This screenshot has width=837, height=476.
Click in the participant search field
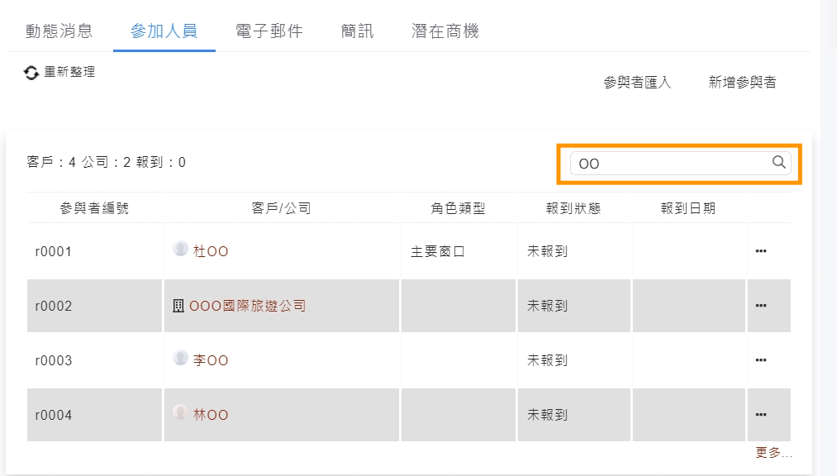669,164
